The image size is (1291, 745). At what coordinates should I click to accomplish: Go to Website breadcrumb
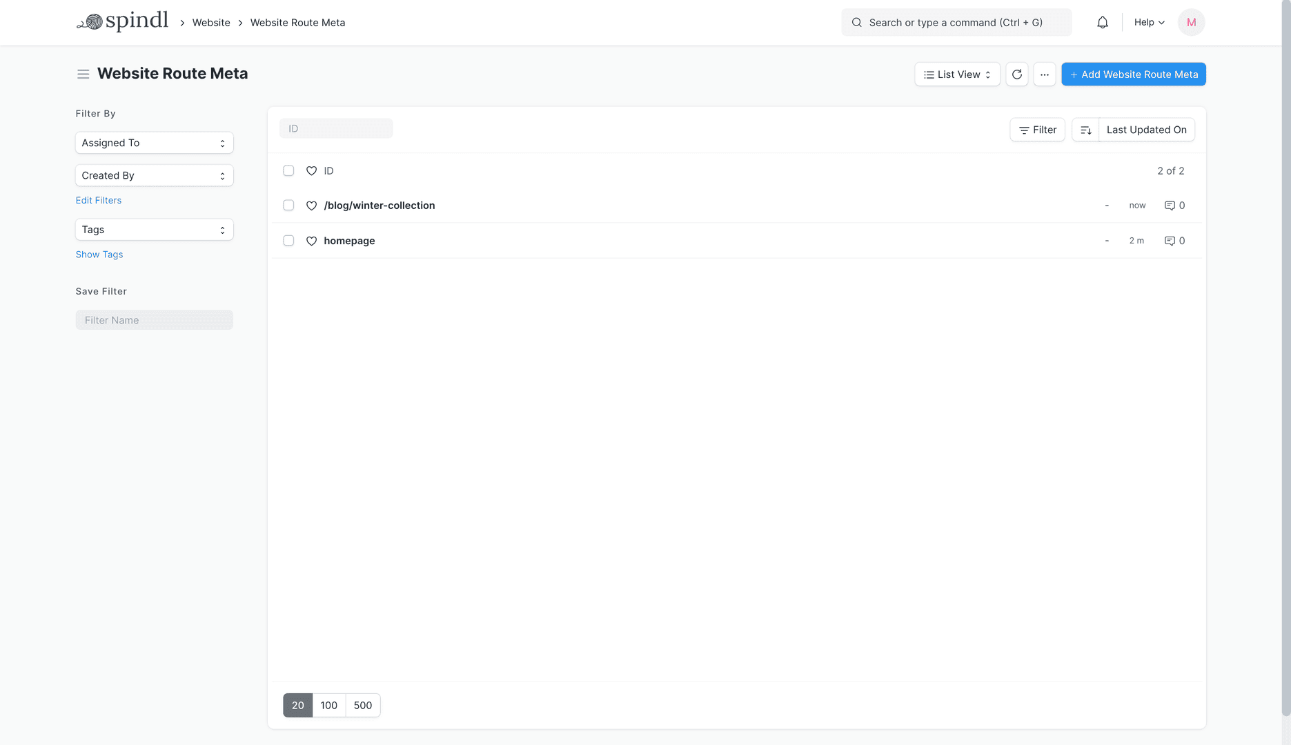tap(211, 23)
